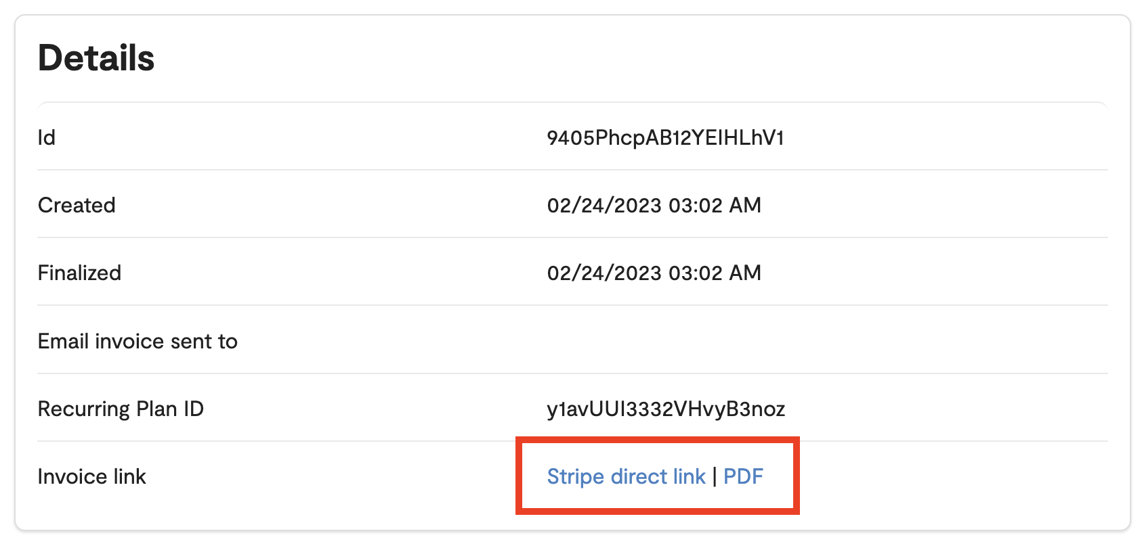Viewport: 1142px width, 548px height.
Task: Click the Invoice link label
Action: click(92, 476)
